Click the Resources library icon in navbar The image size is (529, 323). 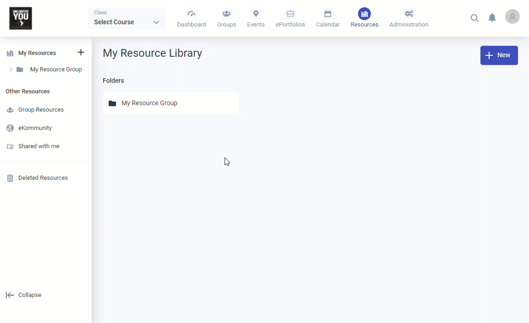click(364, 14)
